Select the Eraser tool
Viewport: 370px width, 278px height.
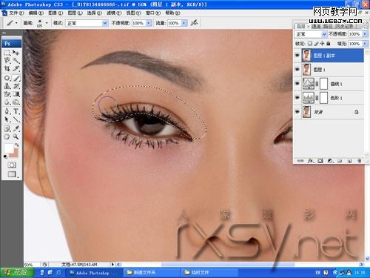point(7,94)
